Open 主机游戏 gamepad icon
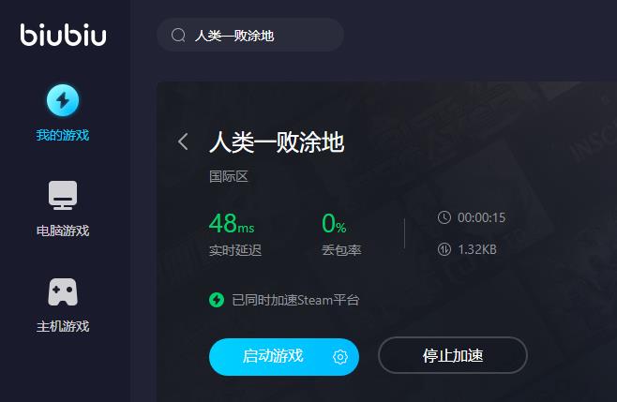This screenshot has height=402, width=617. tap(63, 291)
